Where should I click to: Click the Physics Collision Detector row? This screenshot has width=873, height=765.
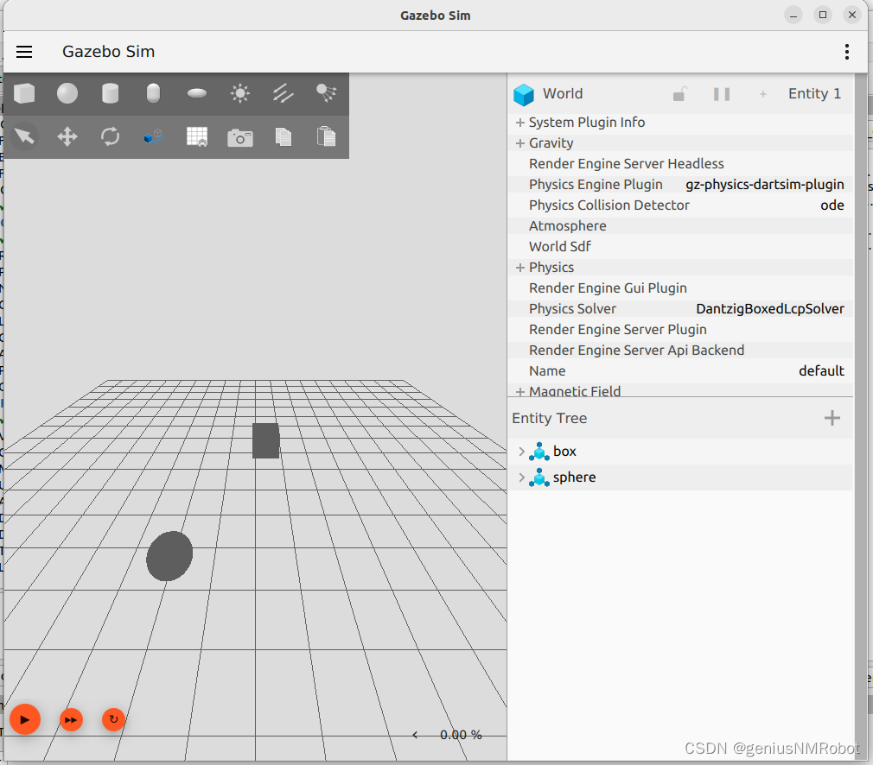click(679, 205)
